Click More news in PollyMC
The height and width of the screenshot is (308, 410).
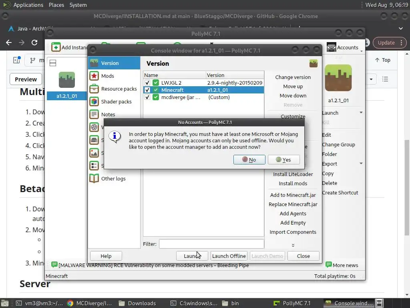342,265
